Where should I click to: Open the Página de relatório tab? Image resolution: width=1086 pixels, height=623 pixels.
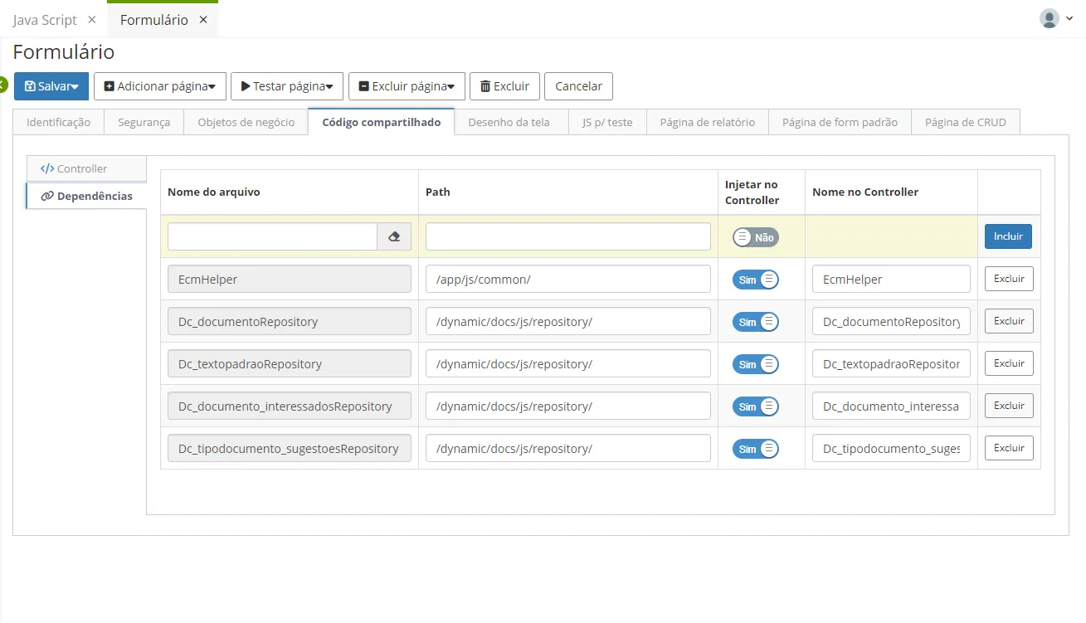click(707, 122)
